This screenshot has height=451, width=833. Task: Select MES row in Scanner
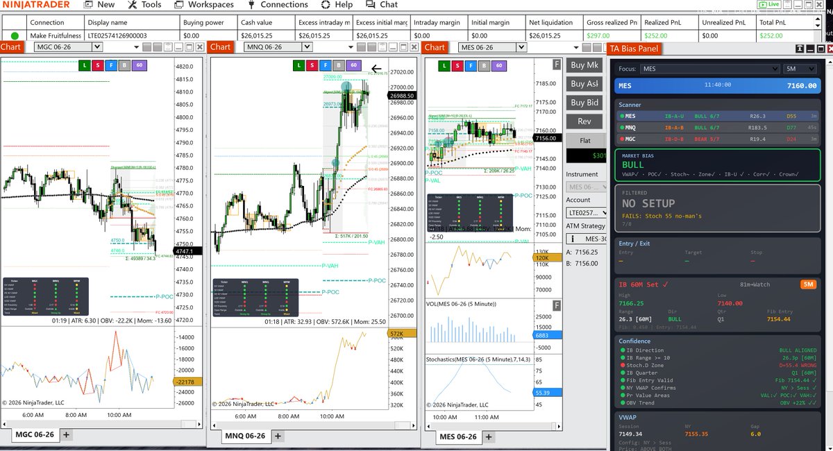click(718, 116)
